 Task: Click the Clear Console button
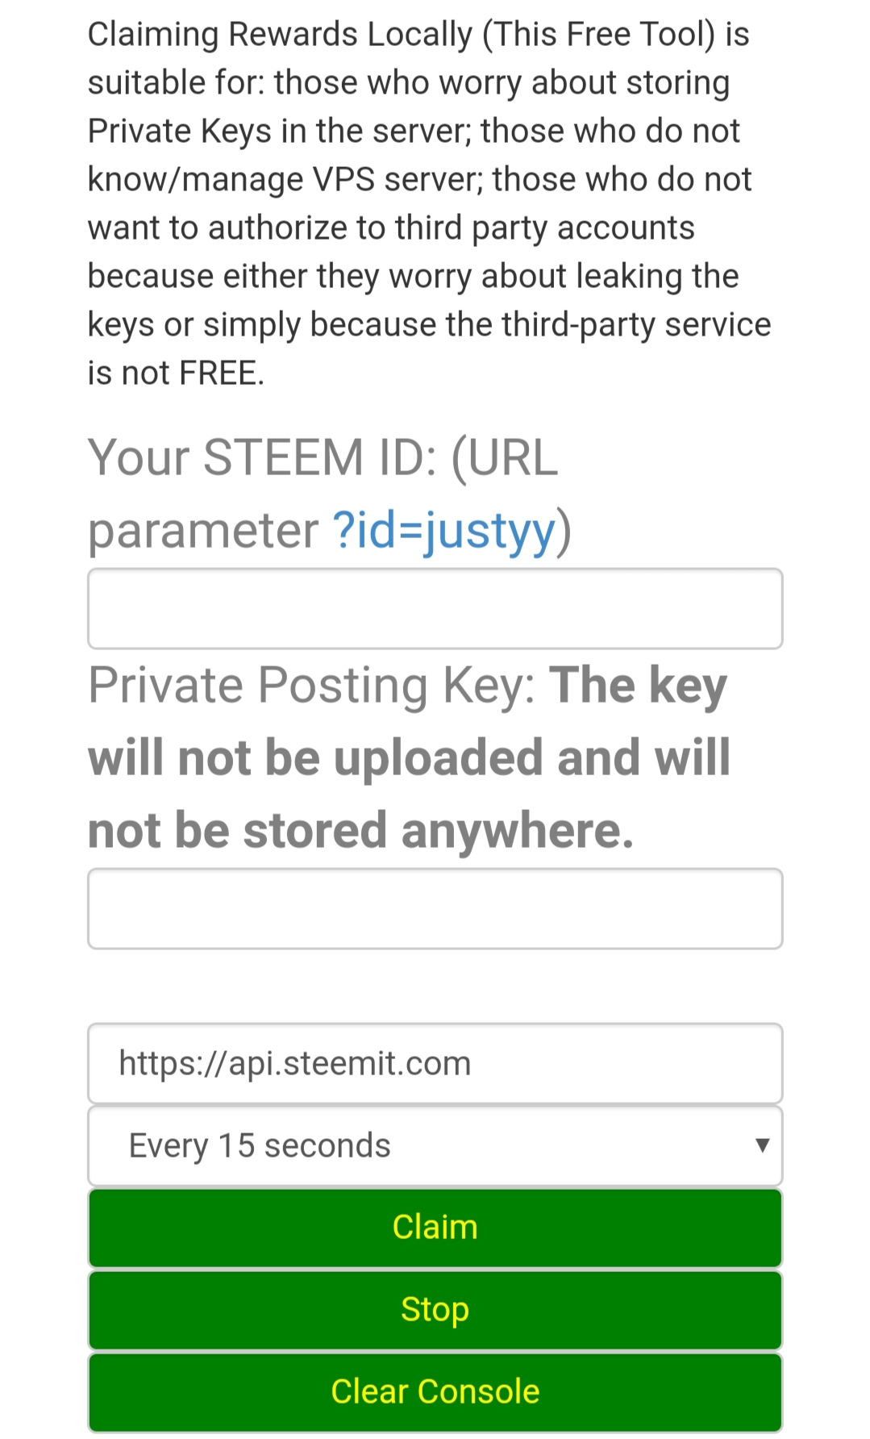coord(435,1391)
